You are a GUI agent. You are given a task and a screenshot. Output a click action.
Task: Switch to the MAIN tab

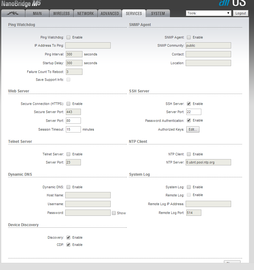37,13
